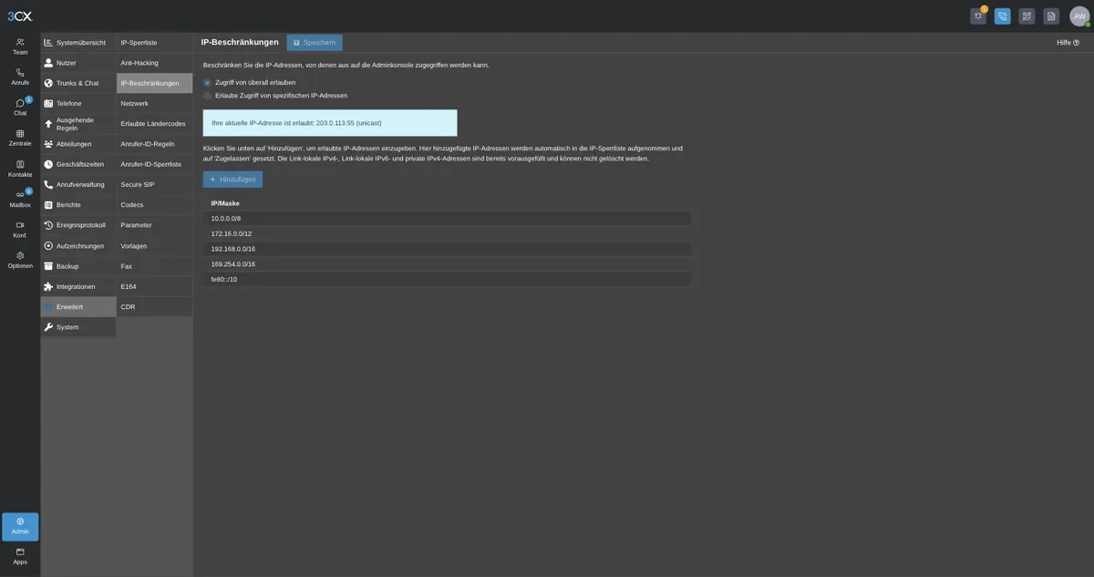
Task: Open the AW user avatar menu
Action: (x=1079, y=16)
